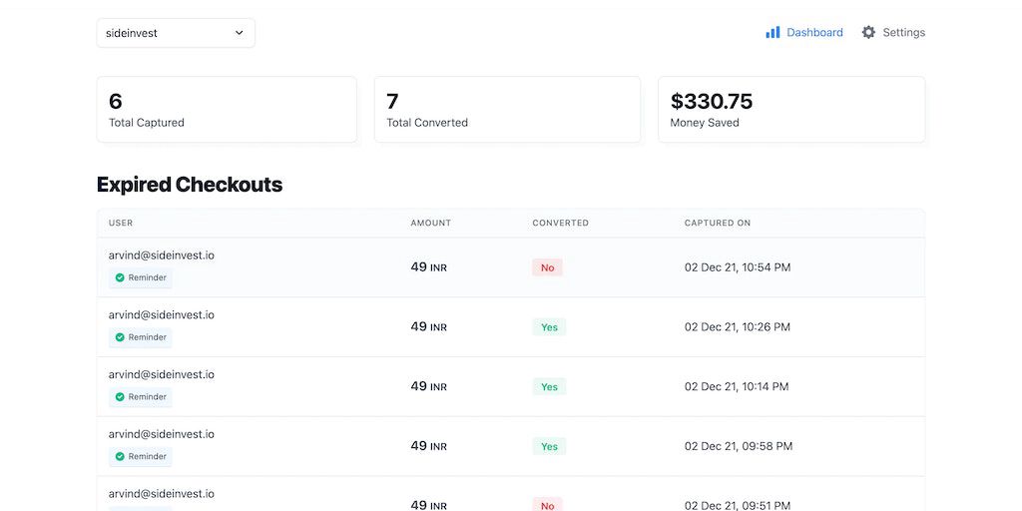Open the sideinvest project dropdown
Image resolution: width=1022 pixels, height=511 pixels.
tap(175, 33)
